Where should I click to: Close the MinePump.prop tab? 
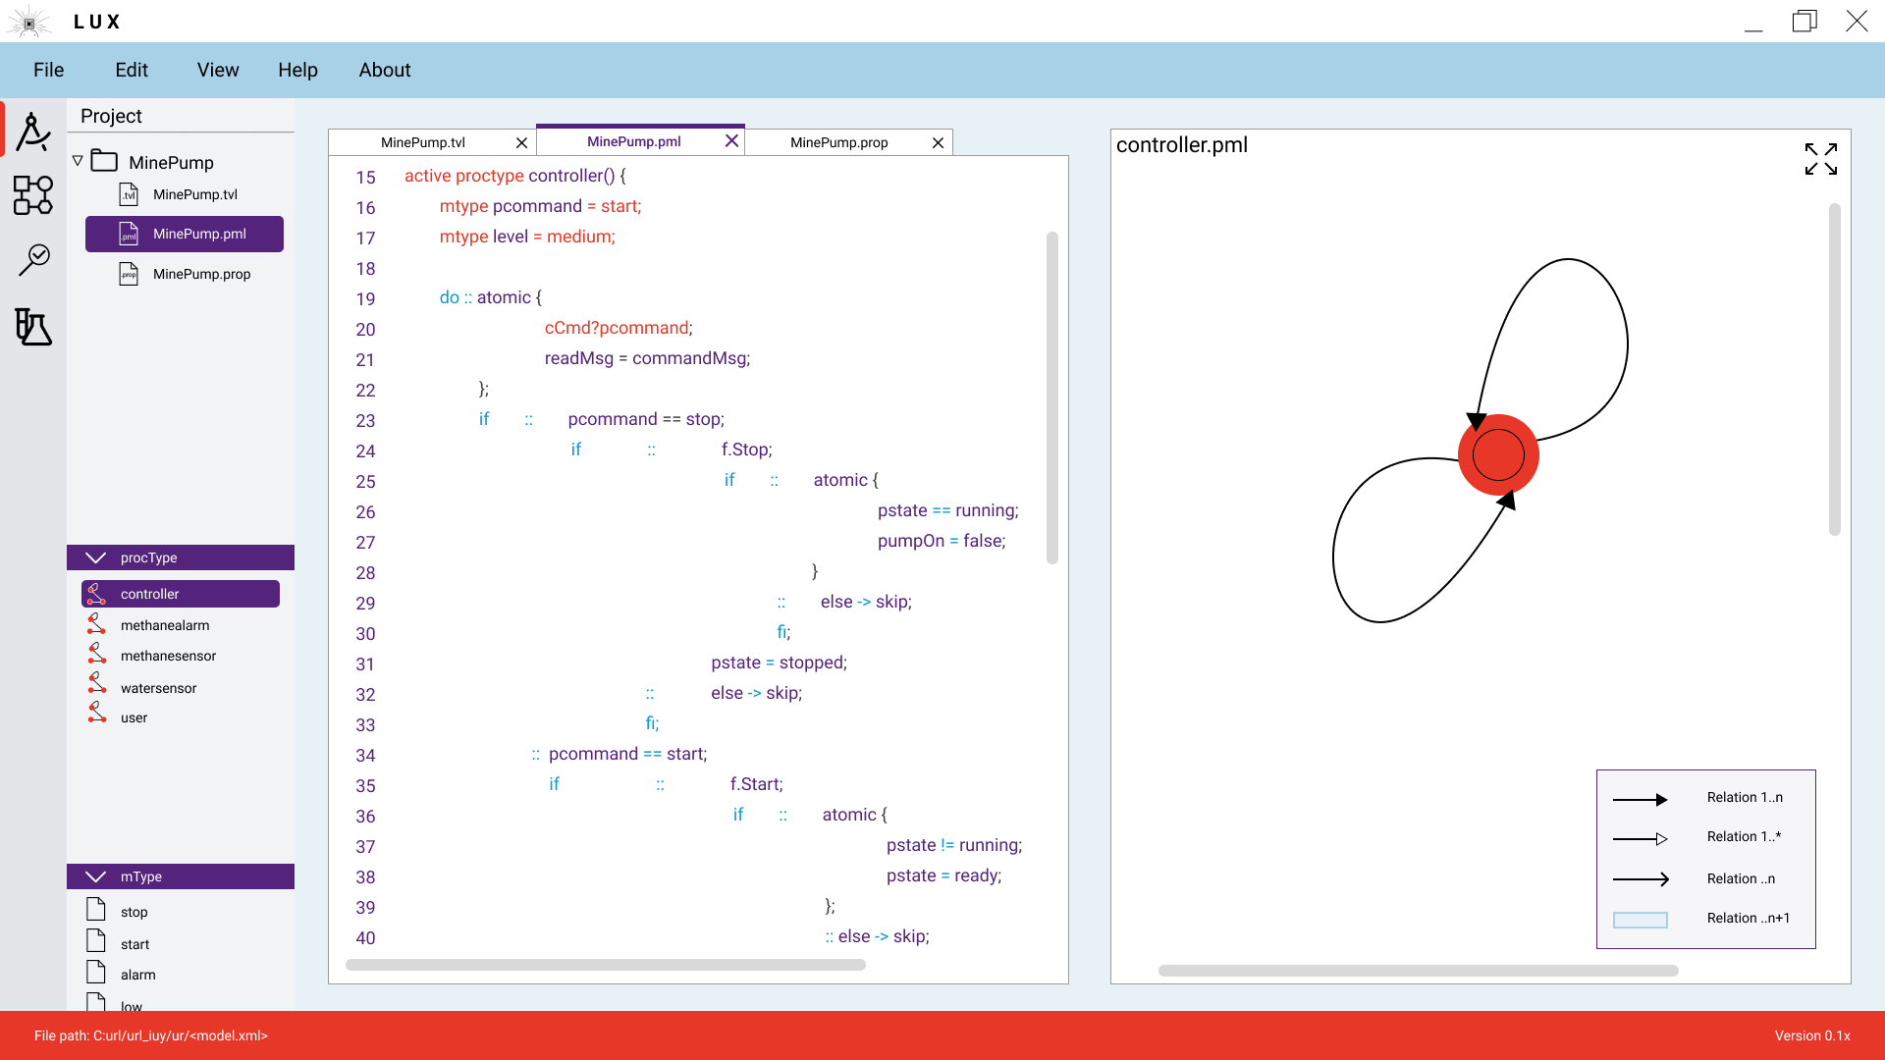[938, 143]
